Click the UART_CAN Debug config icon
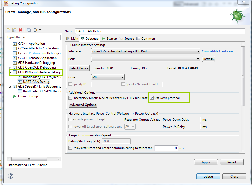This screenshot has width=252, height=185. [20, 82]
